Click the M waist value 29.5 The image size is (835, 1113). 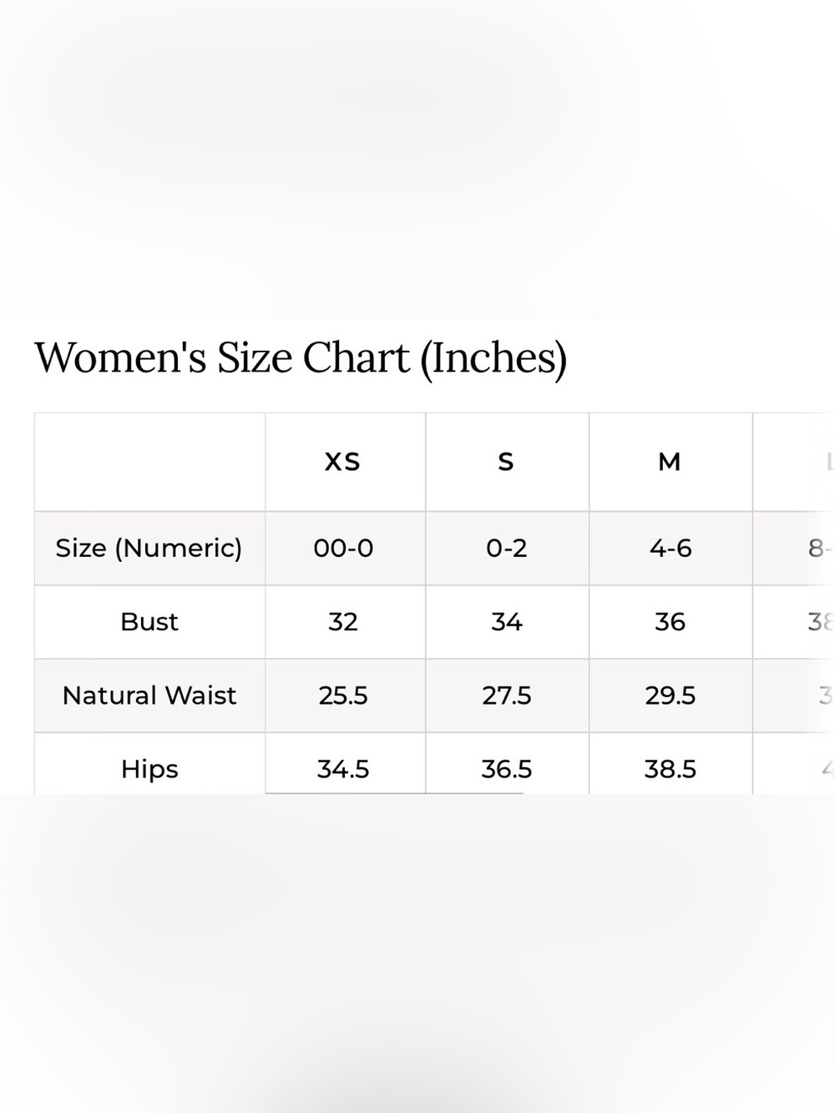click(x=671, y=696)
